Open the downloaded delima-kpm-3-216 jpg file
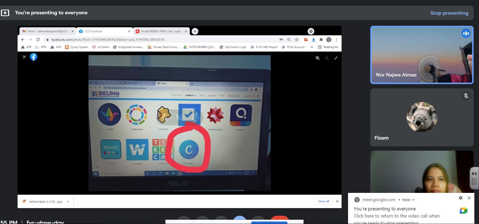This screenshot has width=479, height=224. tap(42, 201)
